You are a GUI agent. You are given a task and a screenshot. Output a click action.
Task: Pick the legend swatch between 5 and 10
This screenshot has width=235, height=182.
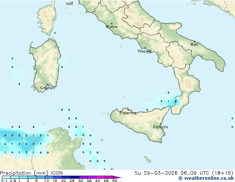40,177
